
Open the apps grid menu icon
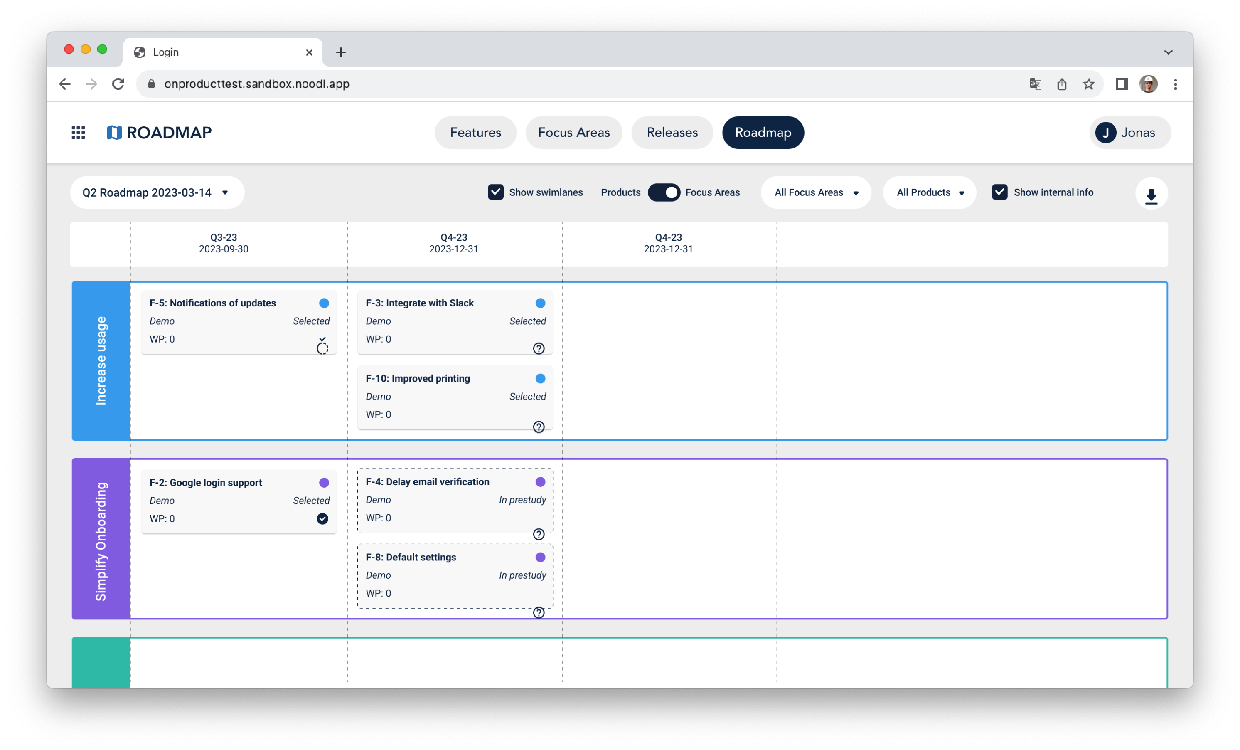tap(78, 132)
